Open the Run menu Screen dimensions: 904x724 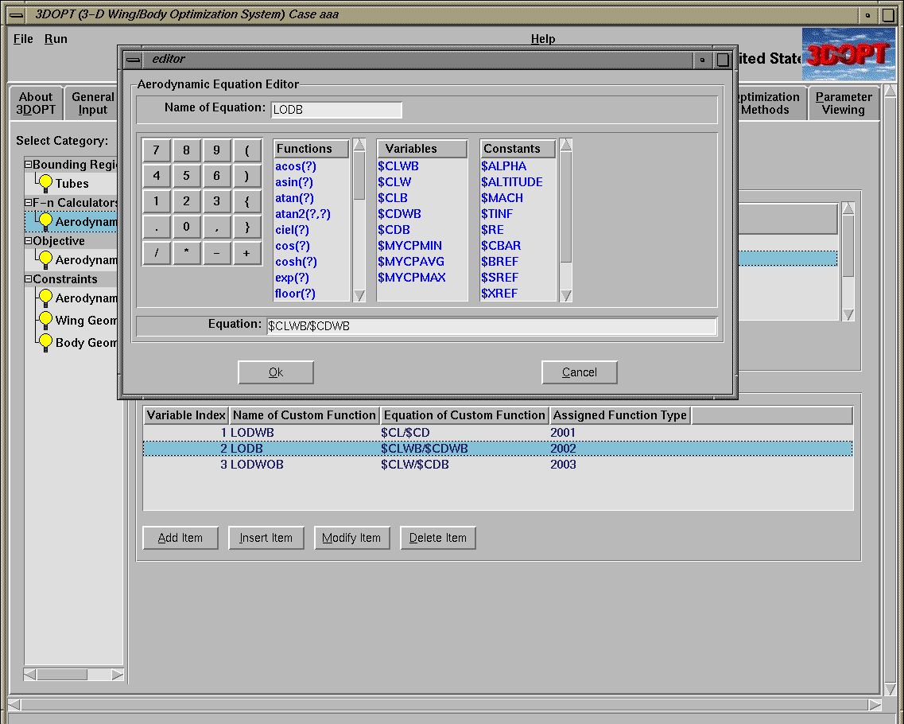(x=56, y=39)
